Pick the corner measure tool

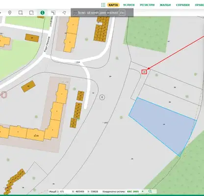(53, 13)
